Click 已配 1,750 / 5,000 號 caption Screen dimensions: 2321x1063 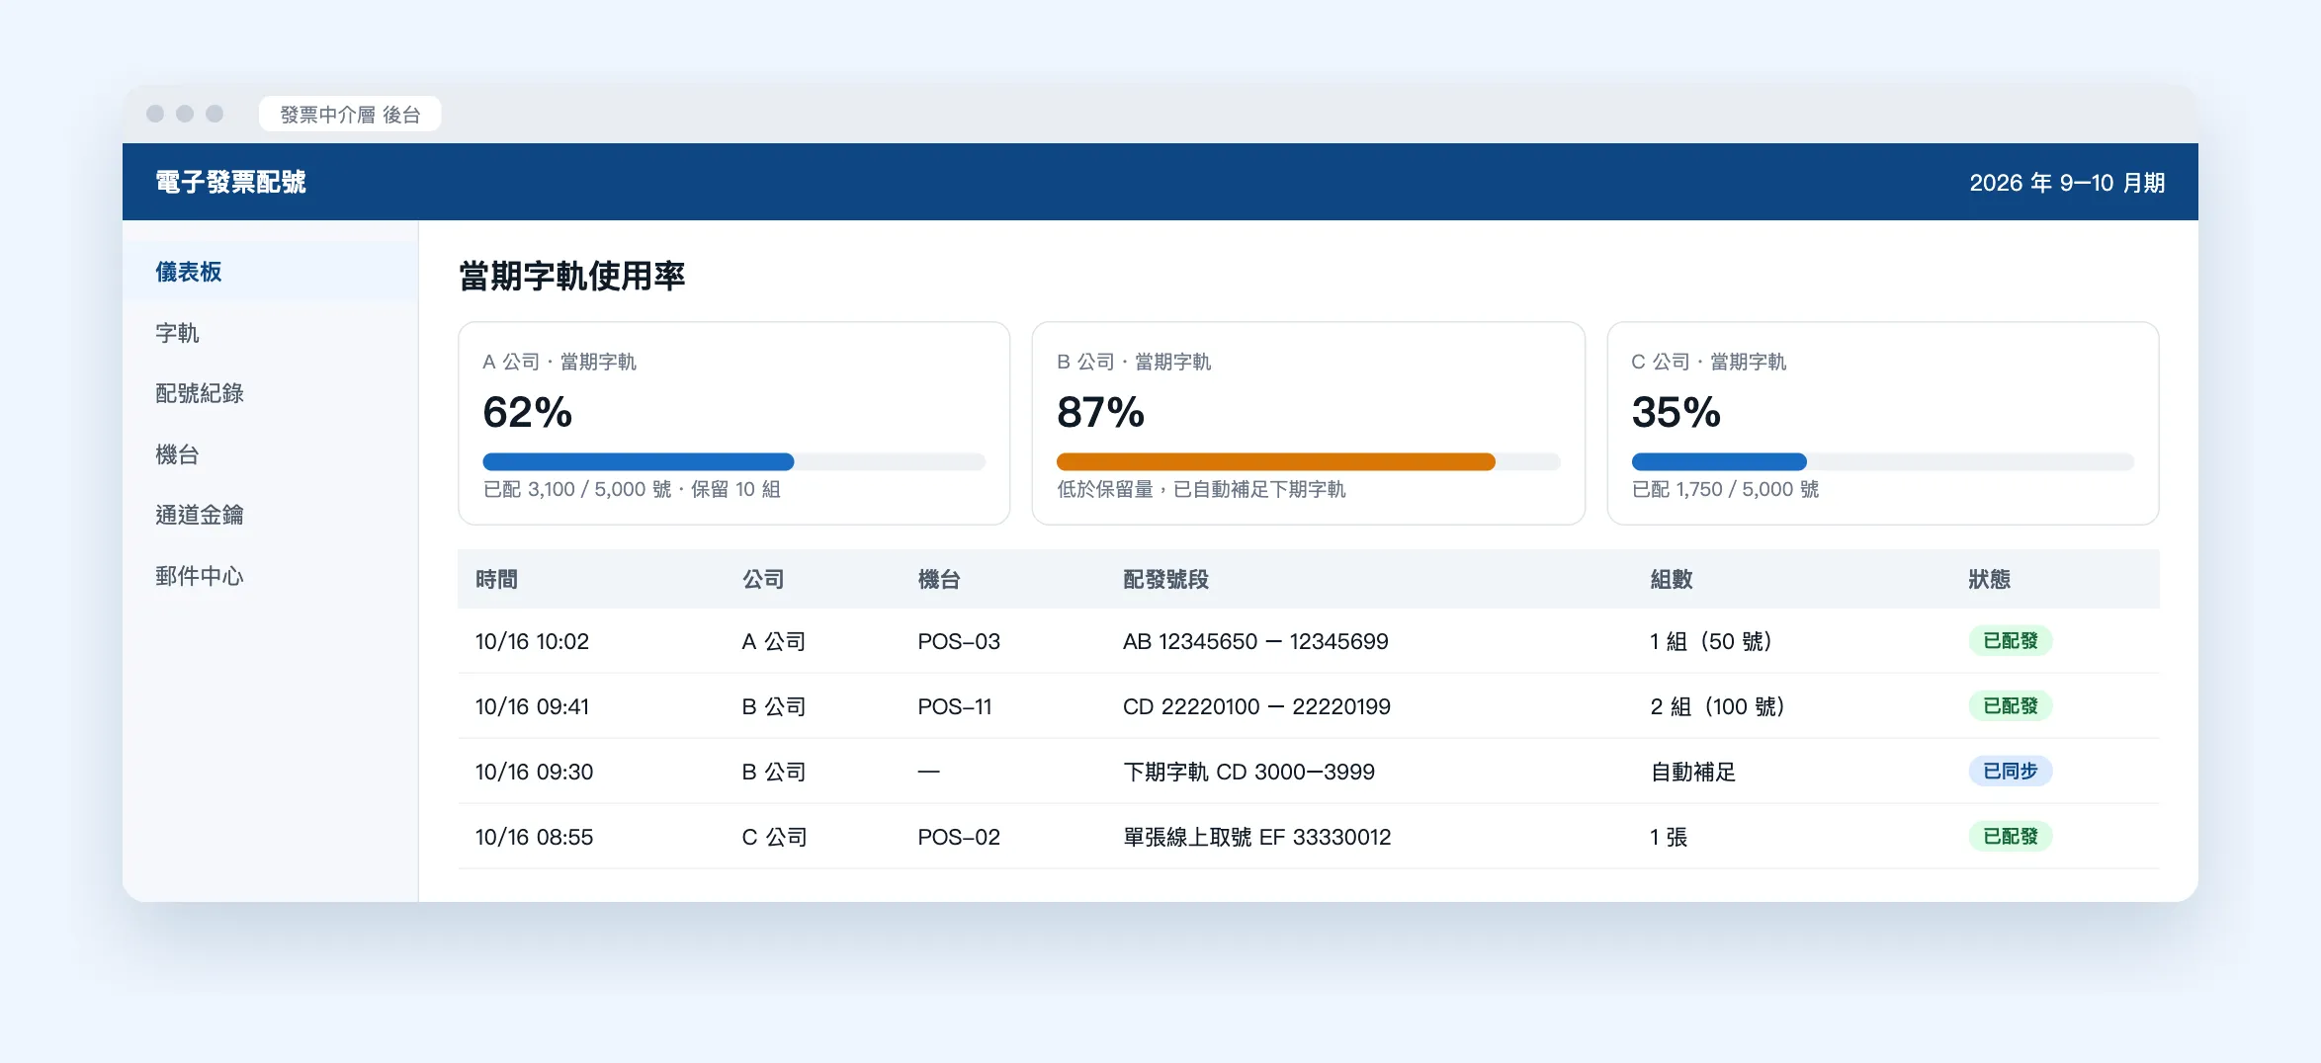pos(1725,489)
